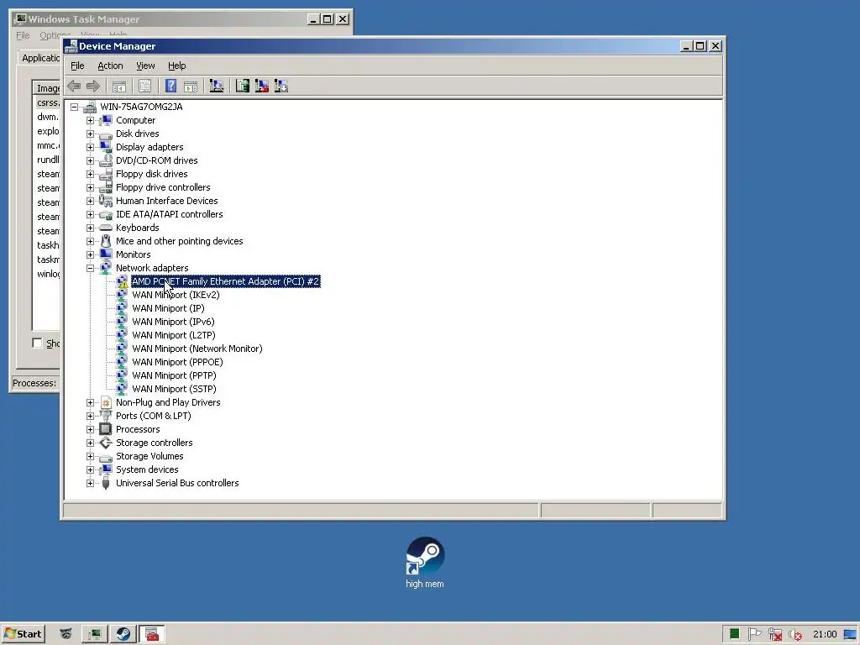860x645 pixels.
Task: Expand the Universal Serial Bus controllers category
Action: [x=91, y=483]
